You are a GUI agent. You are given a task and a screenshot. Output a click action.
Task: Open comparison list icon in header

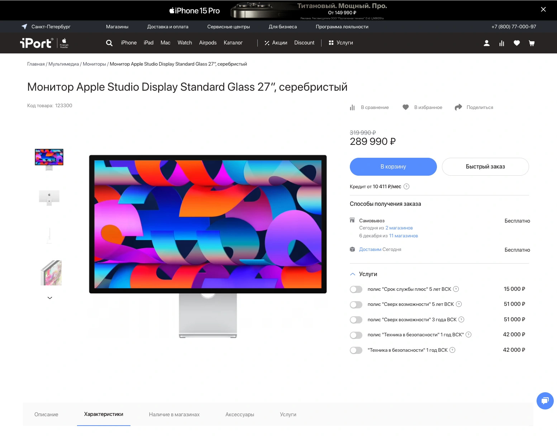501,43
